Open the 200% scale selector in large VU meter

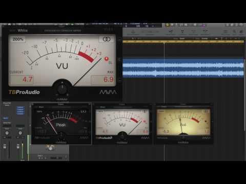click(18, 39)
